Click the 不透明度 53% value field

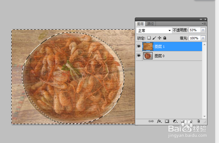pos(195,30)
